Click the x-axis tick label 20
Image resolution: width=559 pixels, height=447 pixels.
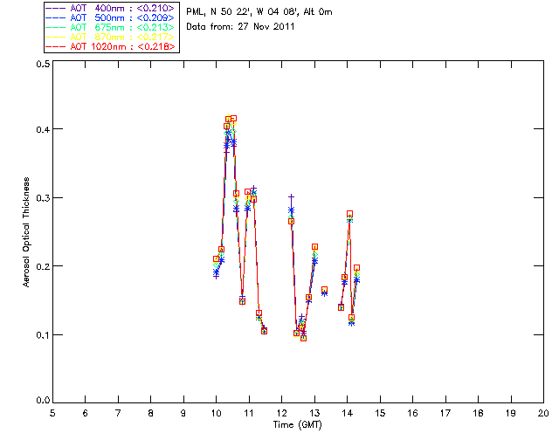[543, 413]
